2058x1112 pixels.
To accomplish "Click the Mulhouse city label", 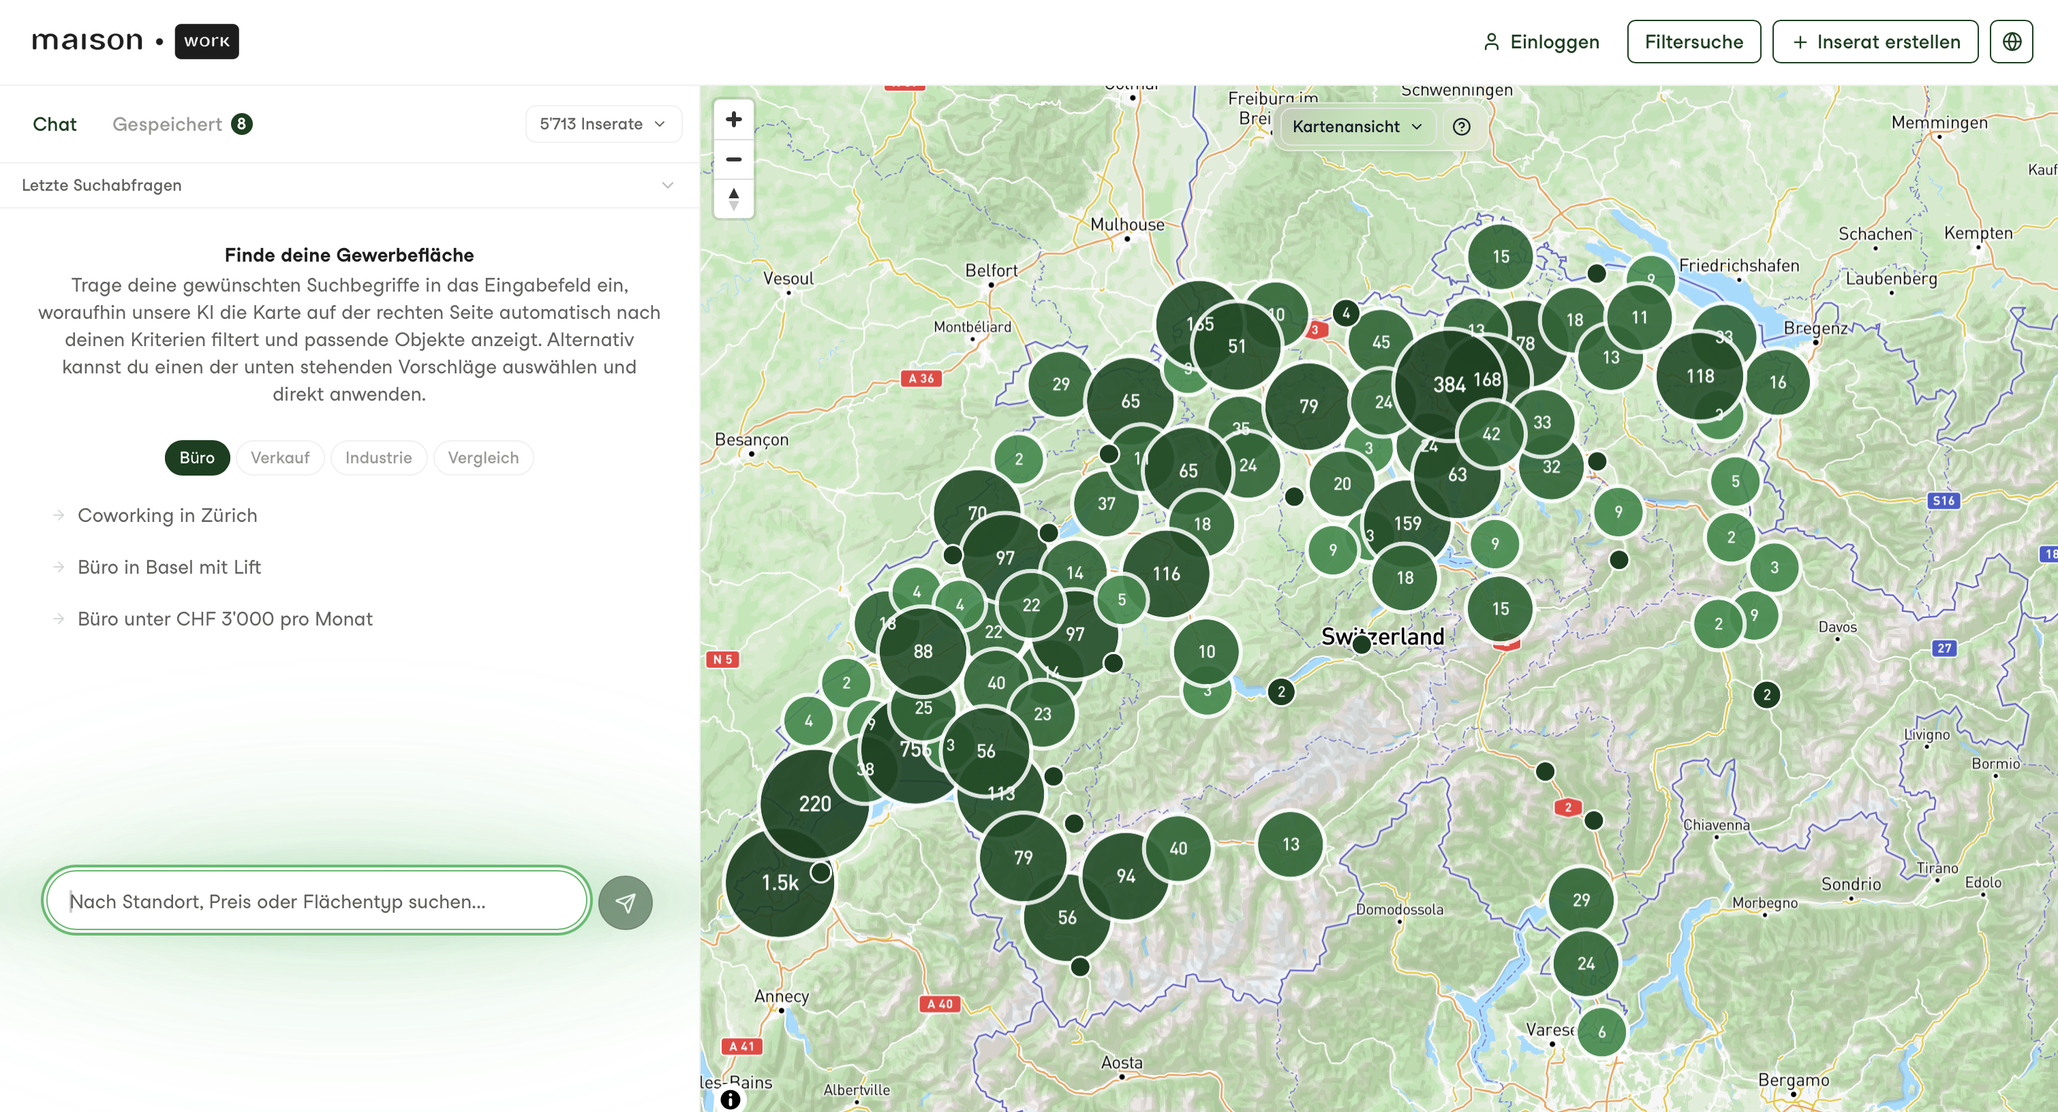I will pyautogui.click(x=1127, y=224).
